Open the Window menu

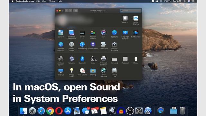pos(52,1)
